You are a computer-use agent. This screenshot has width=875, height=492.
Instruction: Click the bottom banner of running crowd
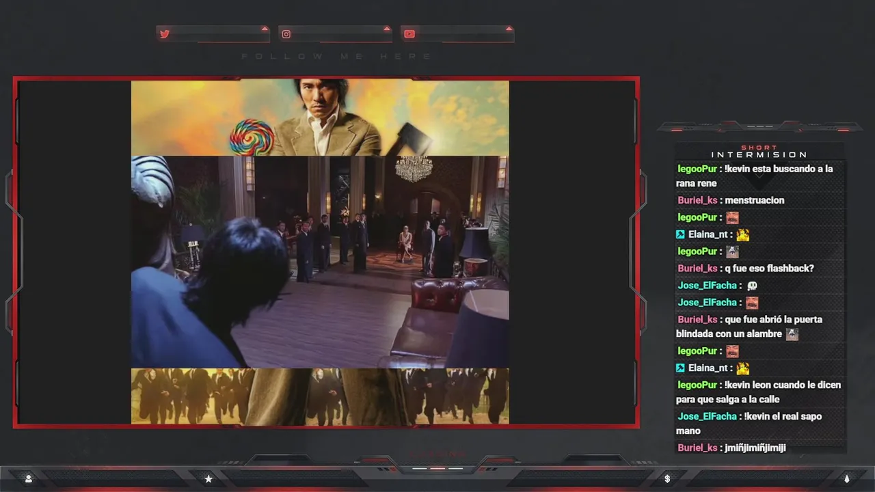point(320,396)
